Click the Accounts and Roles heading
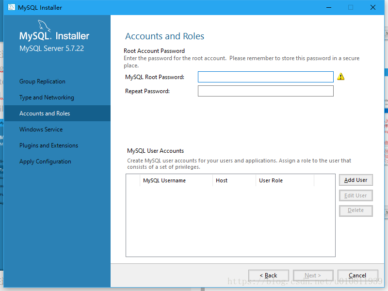388x291 pixels. (164, 36)
